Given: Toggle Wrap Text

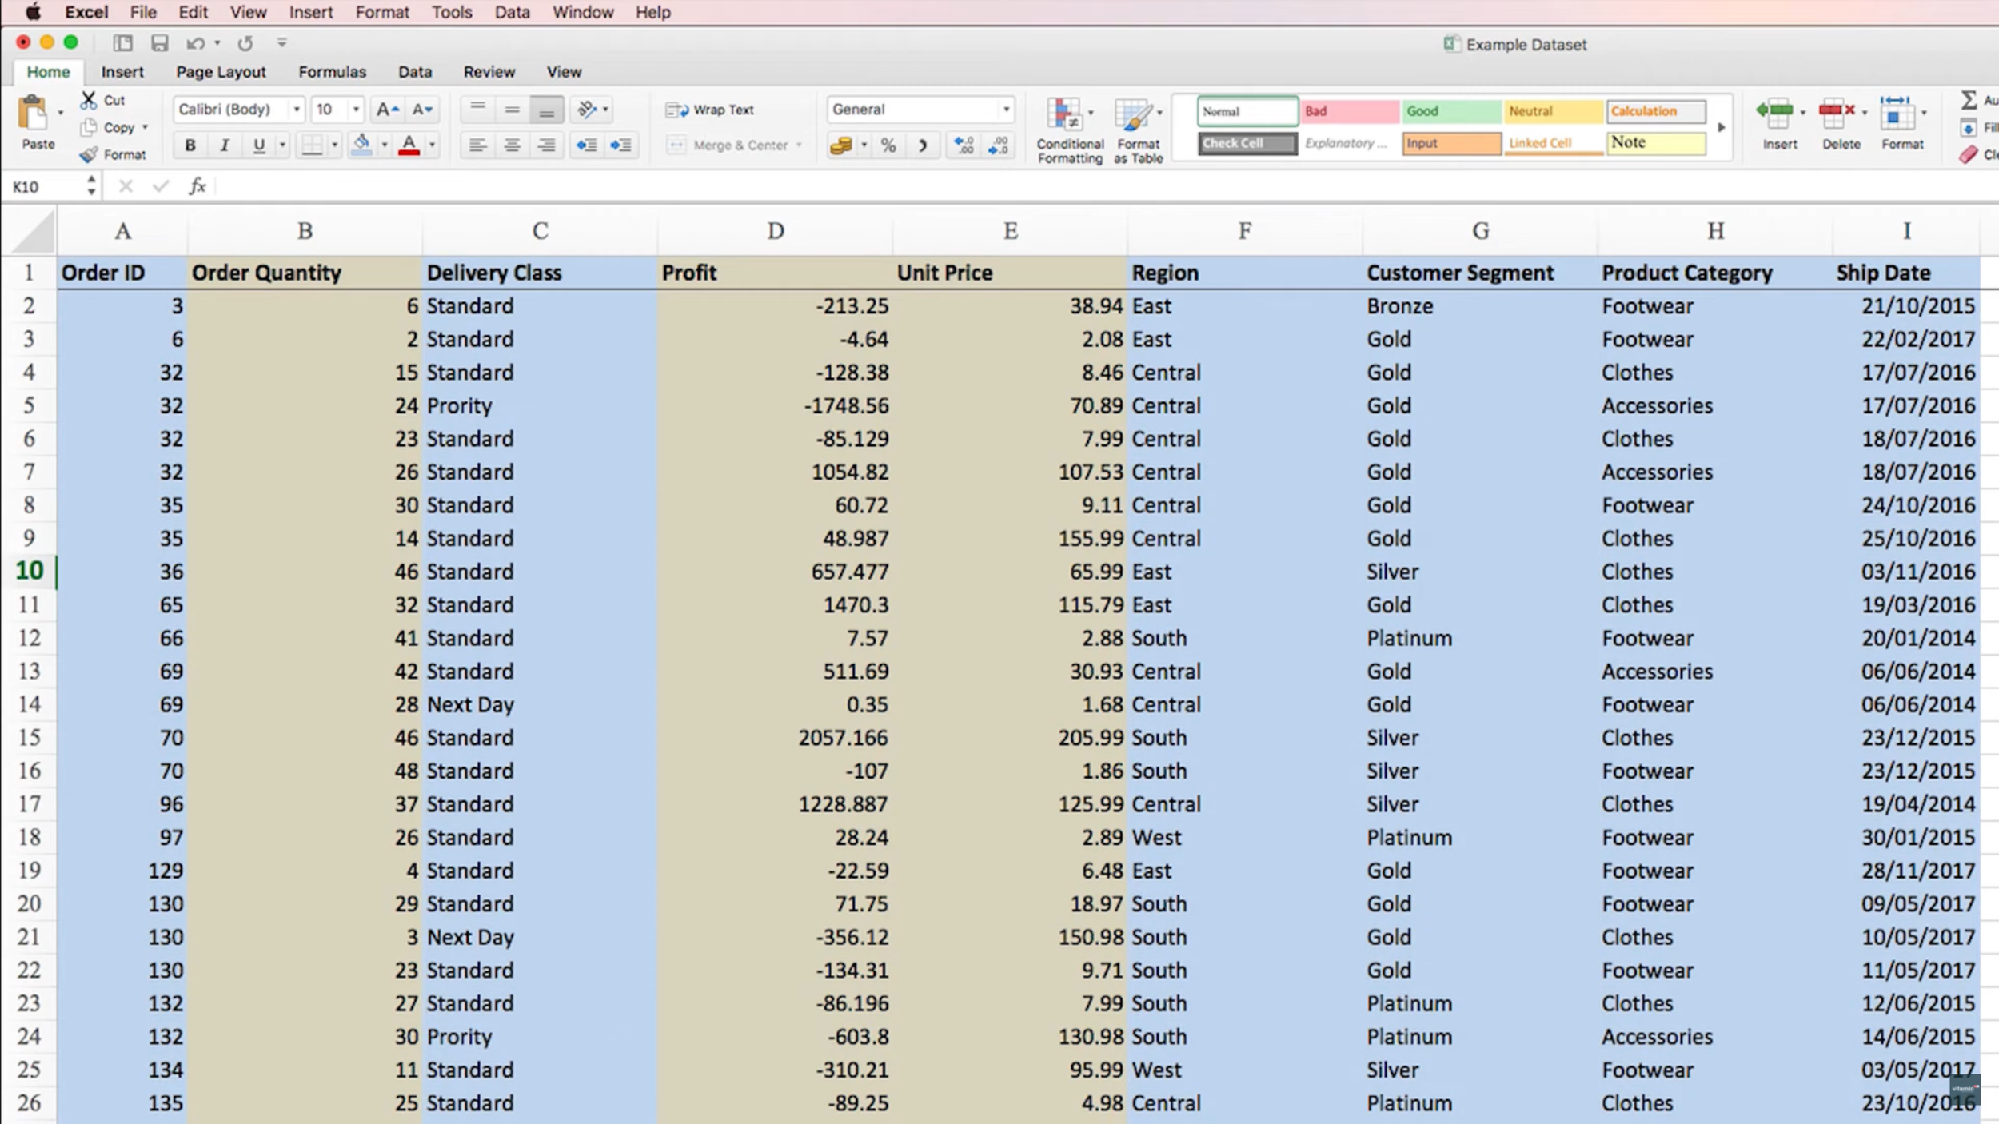Looking at the screenshot, I should point(710,110).
